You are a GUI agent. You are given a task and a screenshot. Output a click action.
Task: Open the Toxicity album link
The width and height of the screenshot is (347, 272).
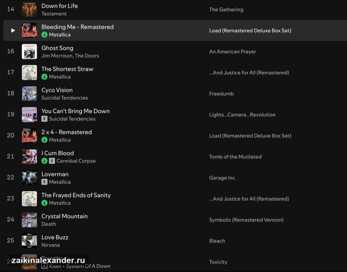tap(218, 262)
